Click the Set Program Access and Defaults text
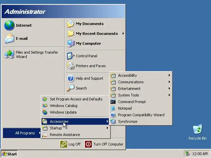The image size is (211, 158). tap(76, 99)
